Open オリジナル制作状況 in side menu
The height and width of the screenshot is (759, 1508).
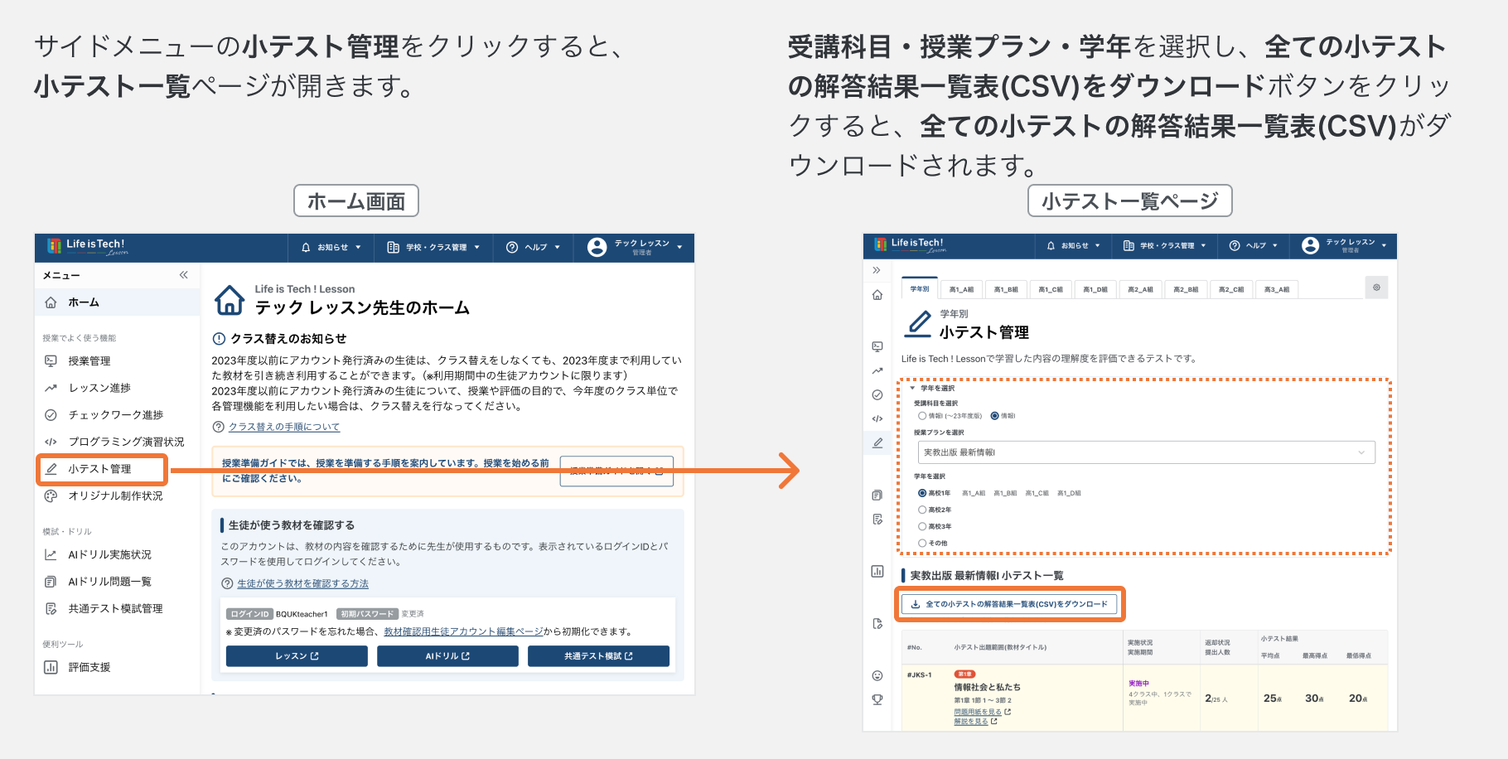coord(118,496)
